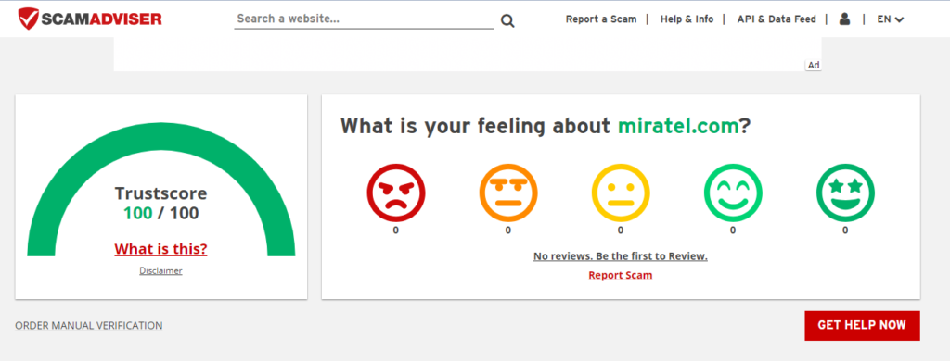The image size is (950, 361).
Task: Click ORDER MANUAL VERIFICATION link
Action: pos(89,325)
